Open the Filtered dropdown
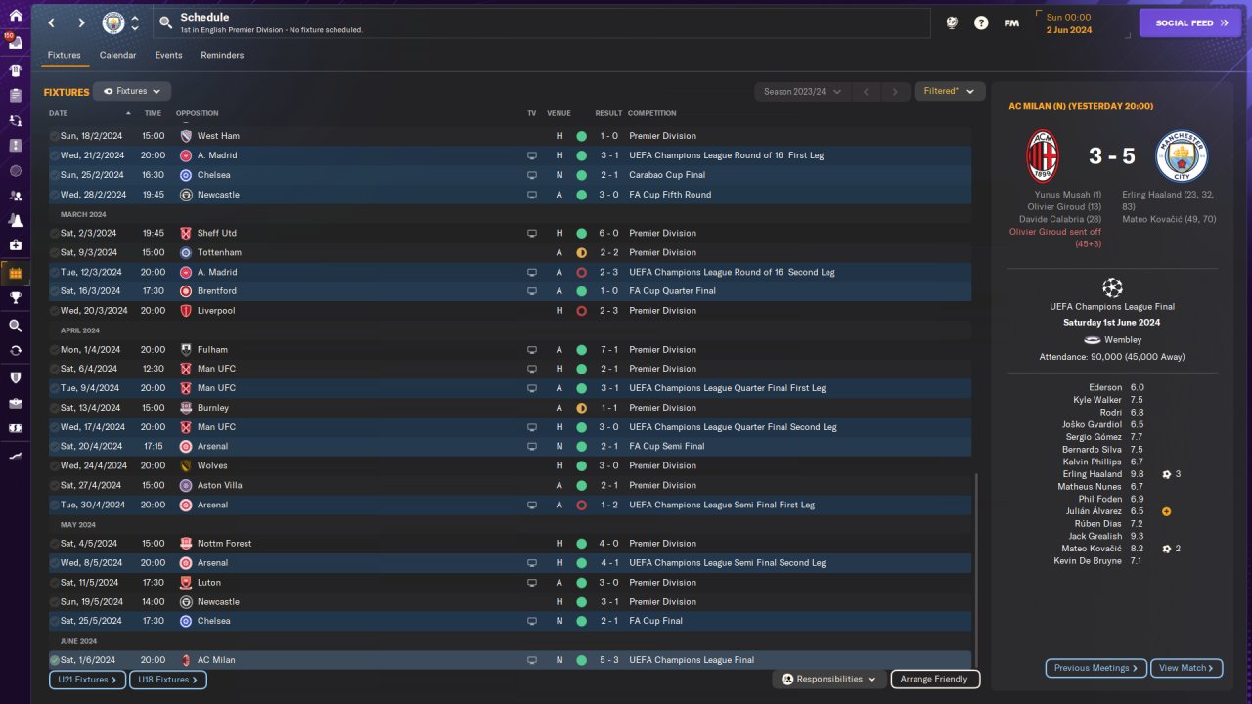This screenshot has width=1252, height=704. 949,91
